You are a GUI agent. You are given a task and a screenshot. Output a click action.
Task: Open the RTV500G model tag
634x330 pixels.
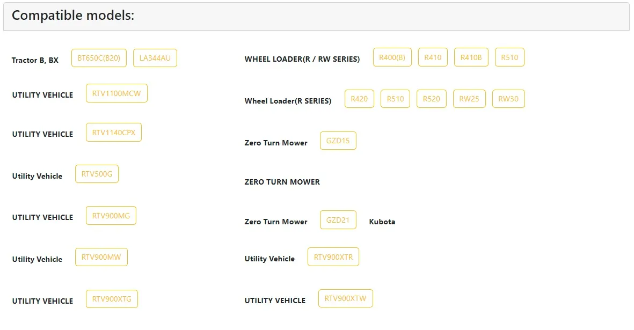(x=97, y=174)
